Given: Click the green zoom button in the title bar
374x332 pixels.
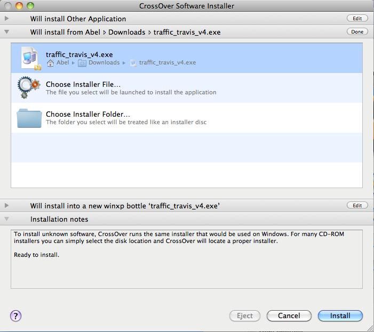Looking at the screenshot, I should click(30, 6).
